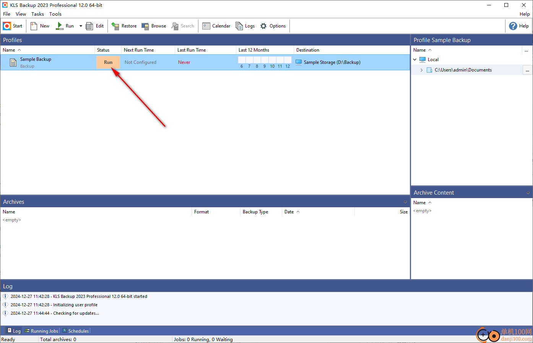The height and width of the screenshot is (343, 533).
Task: Click the Last Run Time column header
Action: click(x=206, y=50)
